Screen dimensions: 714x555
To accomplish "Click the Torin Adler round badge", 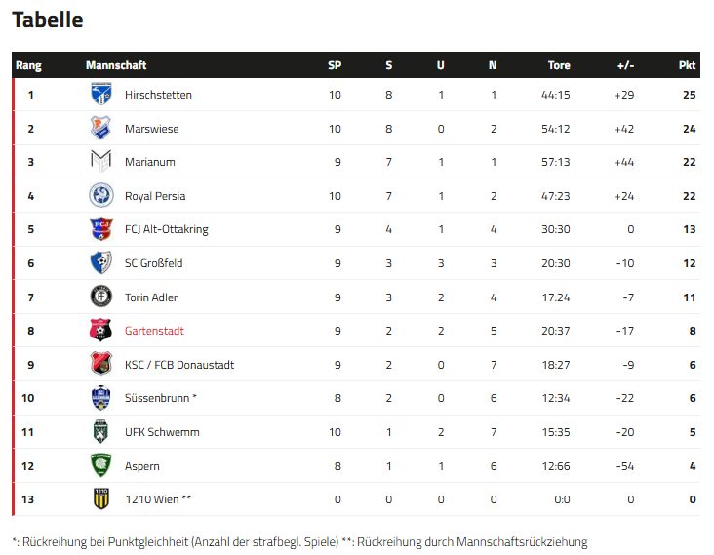I will coord(101,297).
